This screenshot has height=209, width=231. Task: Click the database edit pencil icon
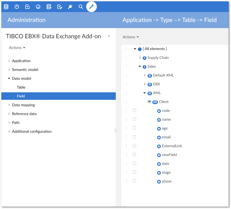coord(49,7)
